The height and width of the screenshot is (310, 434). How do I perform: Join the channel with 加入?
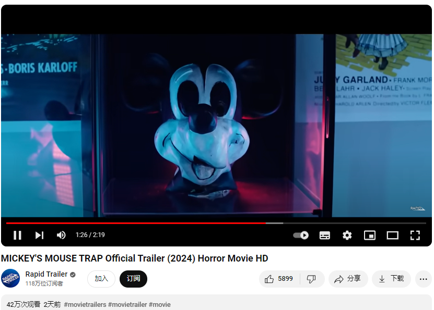tap(101, 279)
